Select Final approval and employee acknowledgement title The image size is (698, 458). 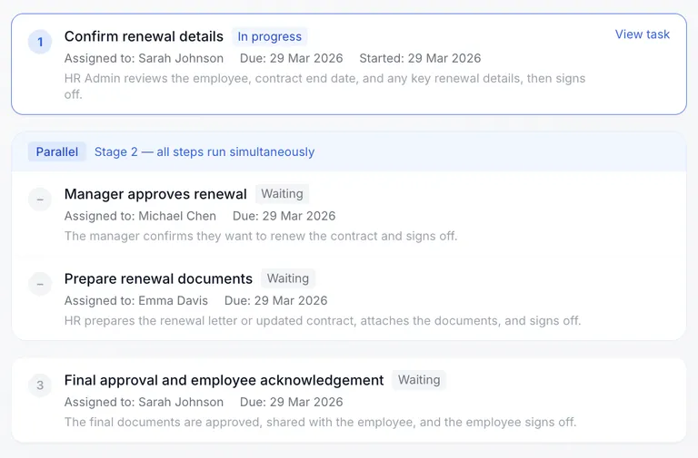(x=224, y=380)
